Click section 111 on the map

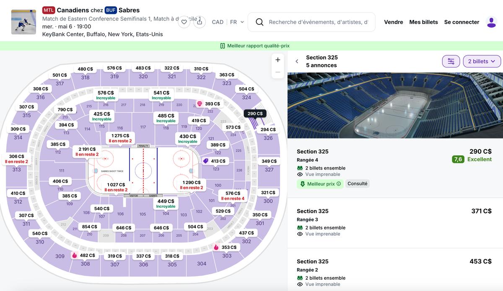tap(62, 170)
